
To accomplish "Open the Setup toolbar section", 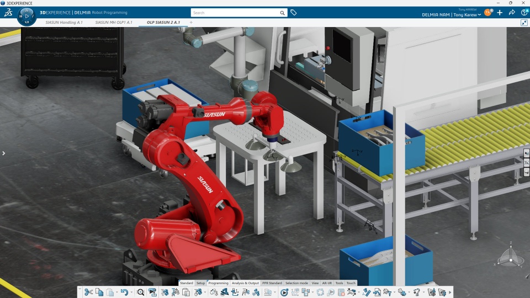I will click(201, 283).
